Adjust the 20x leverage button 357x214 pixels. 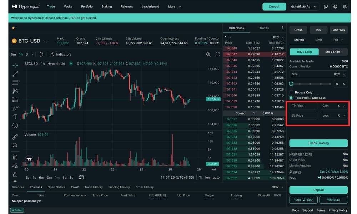(318, 30)
